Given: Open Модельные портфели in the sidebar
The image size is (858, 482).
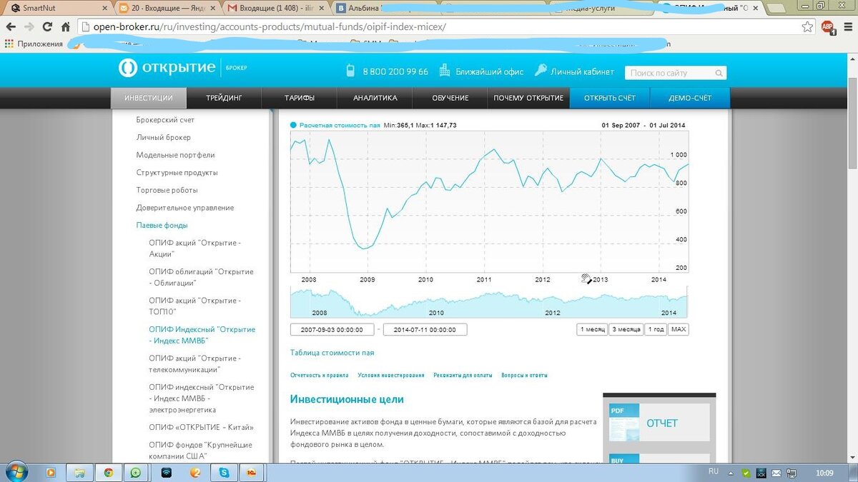Looking at the screenshot, I should coord(175,155).
